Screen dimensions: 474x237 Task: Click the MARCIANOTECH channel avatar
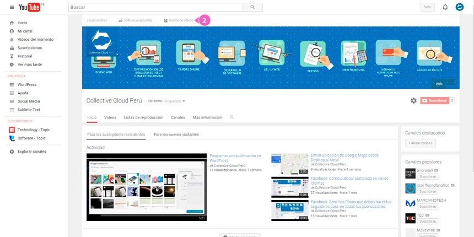pyautogui.click(x=410, y=203)
